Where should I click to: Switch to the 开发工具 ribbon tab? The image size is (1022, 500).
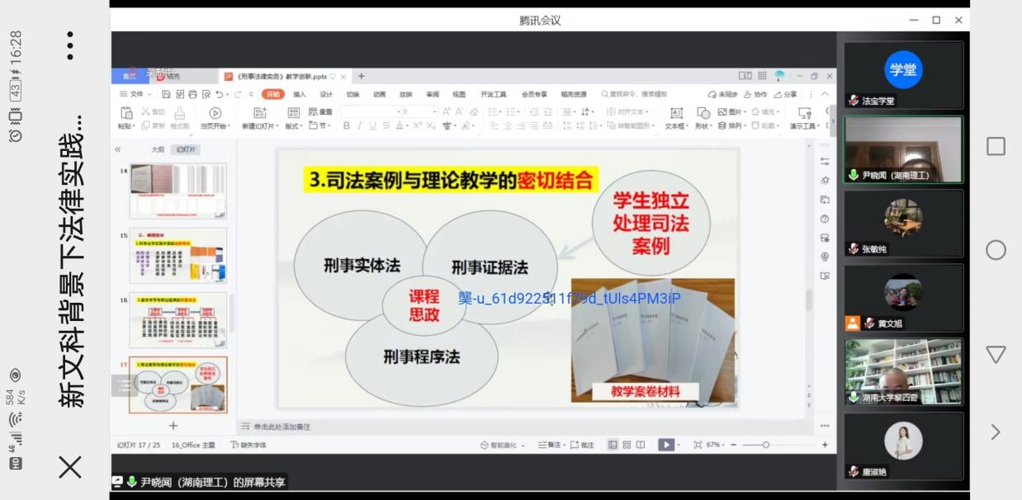pyautogui.click(x=494, y=94)
